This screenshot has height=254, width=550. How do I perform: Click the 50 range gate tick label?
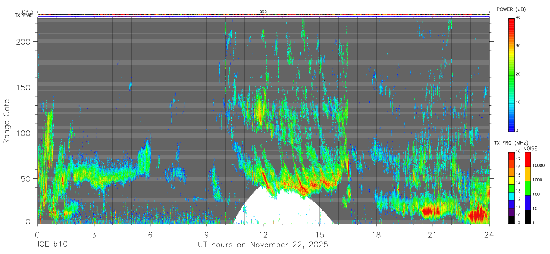click(x=26, y=179)
